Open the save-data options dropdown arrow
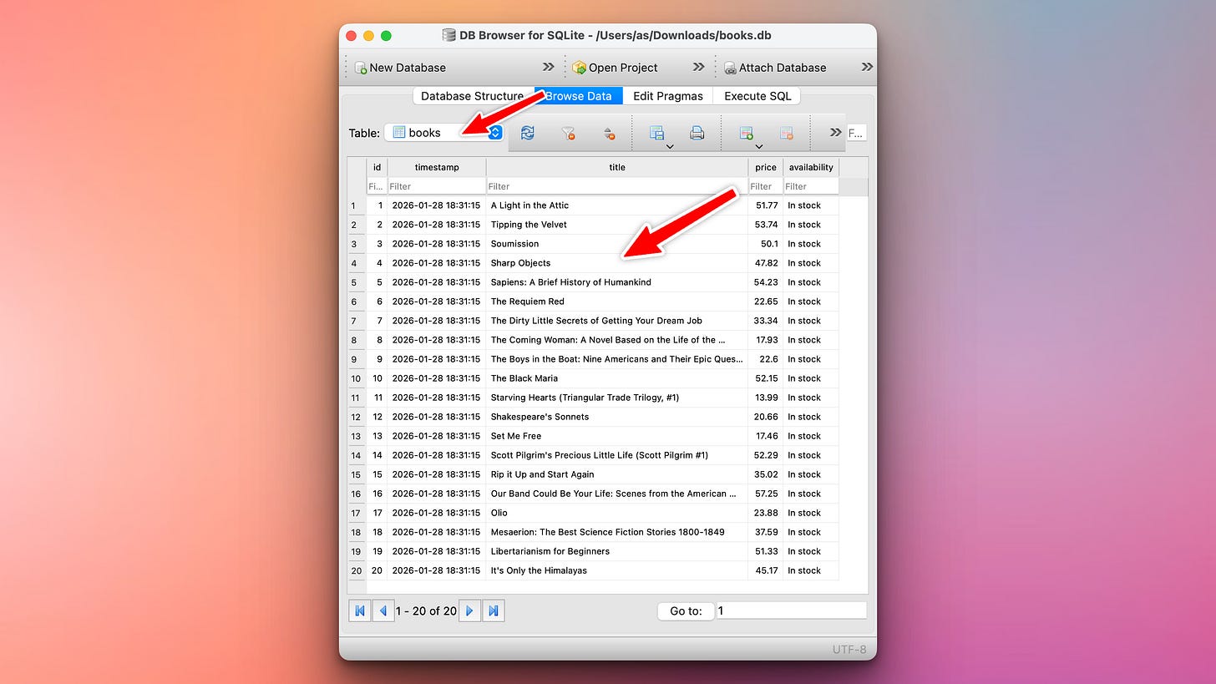Viewport: 1216px width, 684px height. coord(670,145)
